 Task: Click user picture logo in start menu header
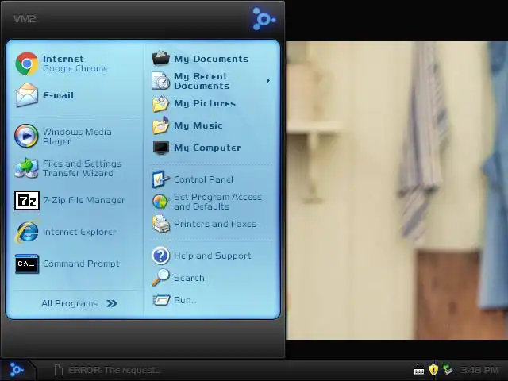point(264,19)
